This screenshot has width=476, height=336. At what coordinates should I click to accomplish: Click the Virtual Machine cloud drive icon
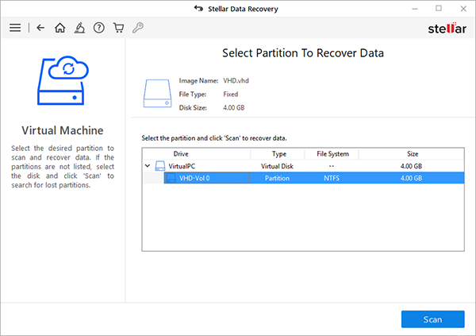coord(63,80)
